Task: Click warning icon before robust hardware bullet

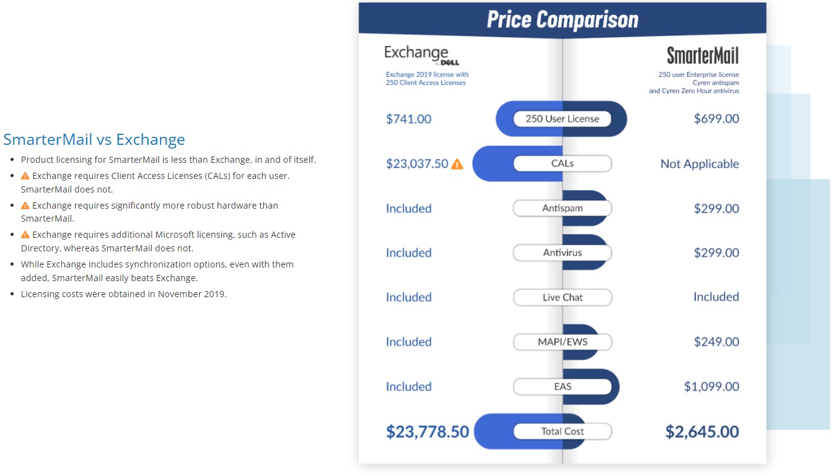Action: [25, 206]
